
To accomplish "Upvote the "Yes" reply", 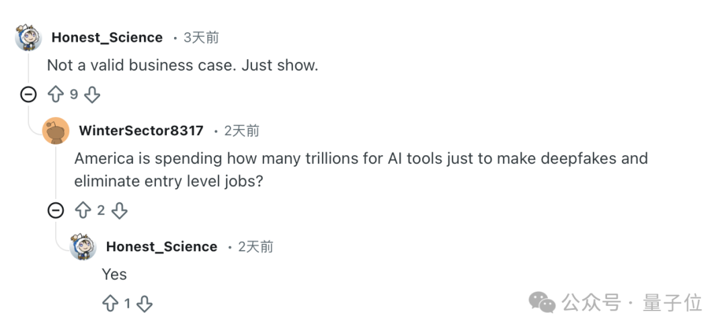I will pos(110,304).
